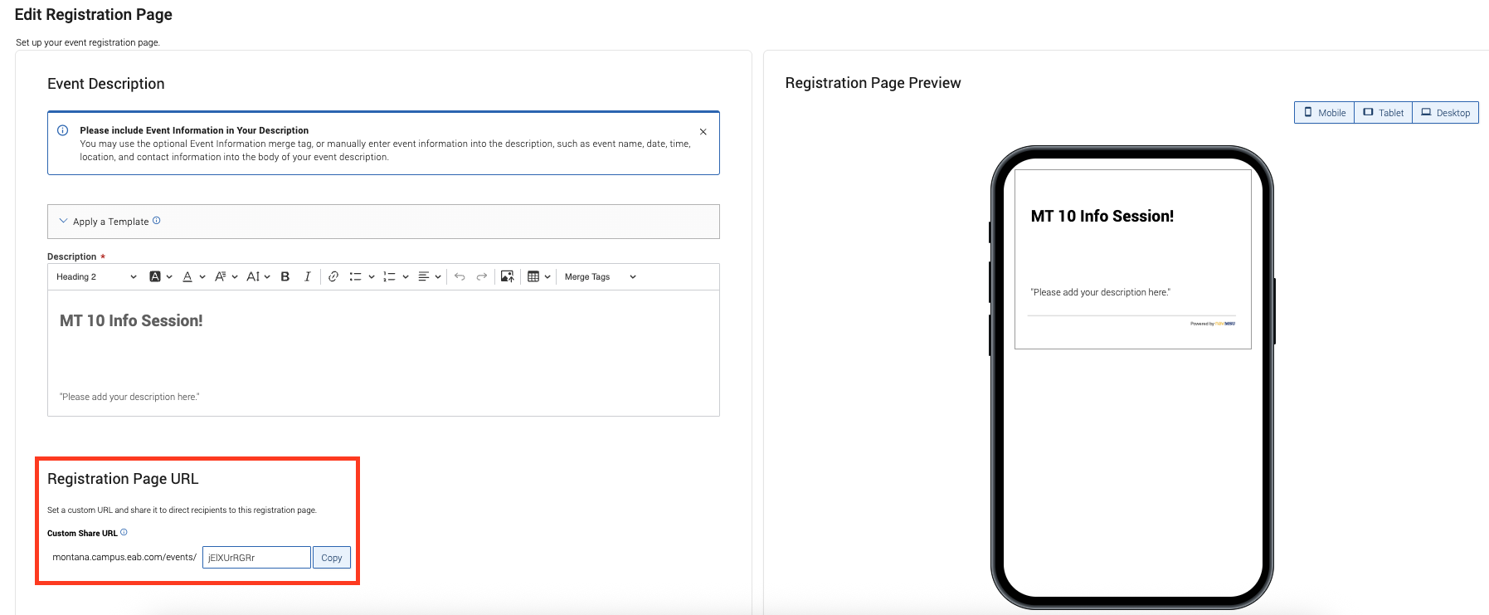Click the 'Edit Registration Page' title
The height and width of the screenshot is (615, 1489).
pyautogui.click(x=94, y=14)
